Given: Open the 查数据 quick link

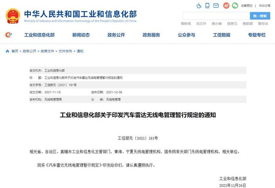Looking at the screenshot, I should 247,24.
